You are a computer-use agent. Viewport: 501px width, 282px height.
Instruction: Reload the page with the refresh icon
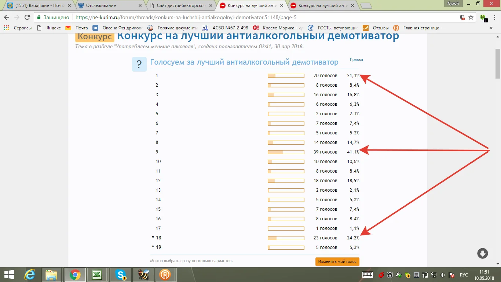click(x=27, y=17)
